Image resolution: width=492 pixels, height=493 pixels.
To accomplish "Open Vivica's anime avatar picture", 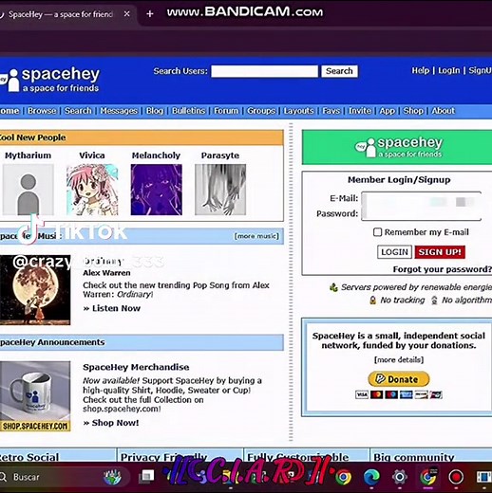I will (x=92, y=190).
